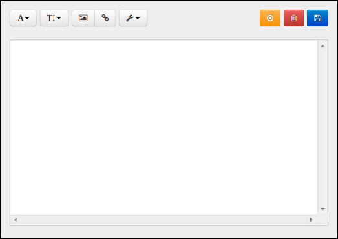The width and height of the screenshot is (338, 239).
Task: Click the gray corner box between both scrollbars
Action: pos(322,220)
